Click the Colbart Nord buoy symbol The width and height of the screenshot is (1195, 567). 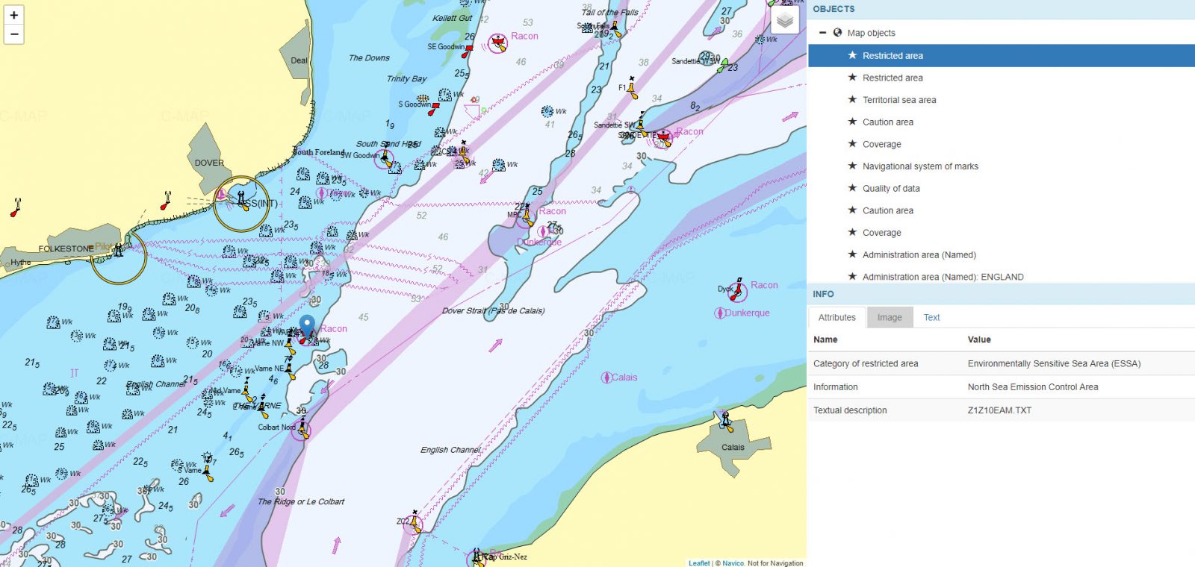pyautogui.click(x=302, y=428)
